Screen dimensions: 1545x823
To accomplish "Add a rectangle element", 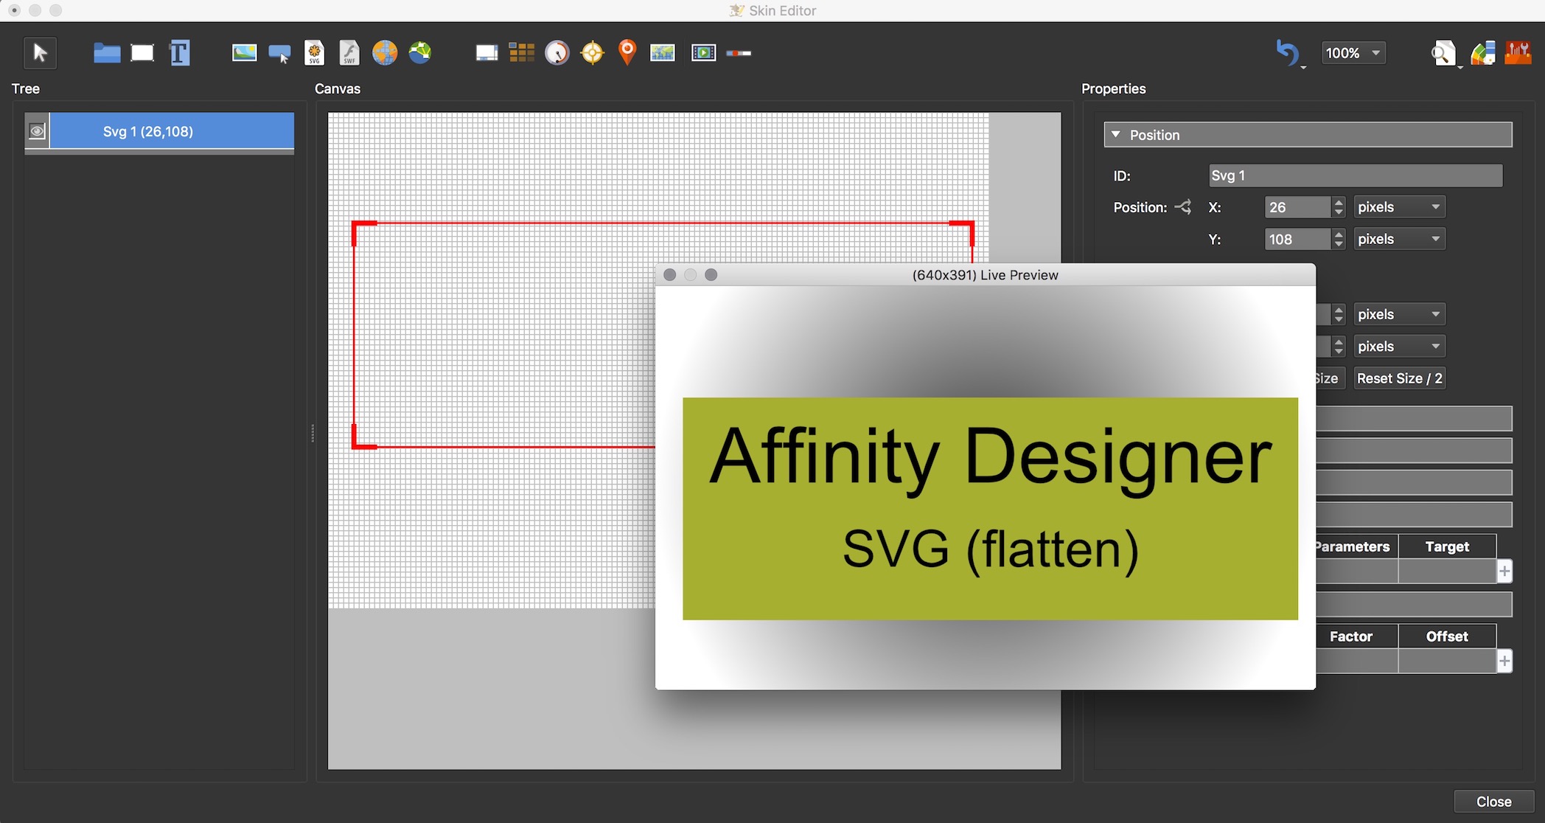I will [x=142, y=53].
